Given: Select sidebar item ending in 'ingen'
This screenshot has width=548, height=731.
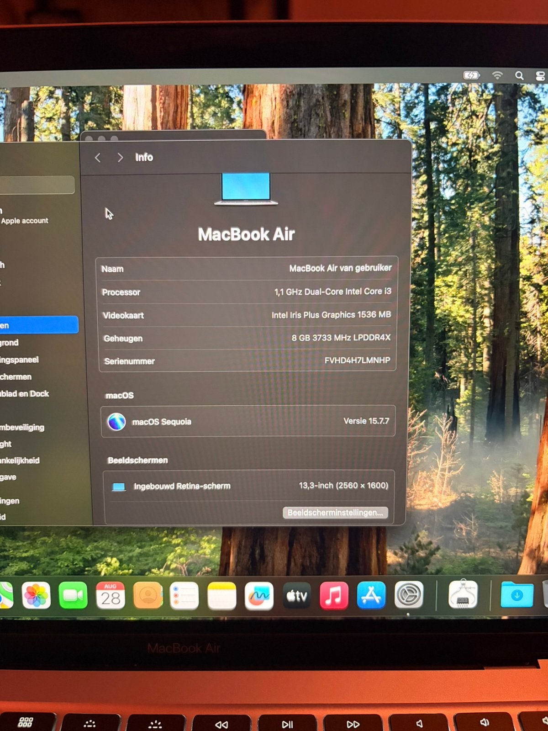Looking at the screenshot, I should point(10,501).
